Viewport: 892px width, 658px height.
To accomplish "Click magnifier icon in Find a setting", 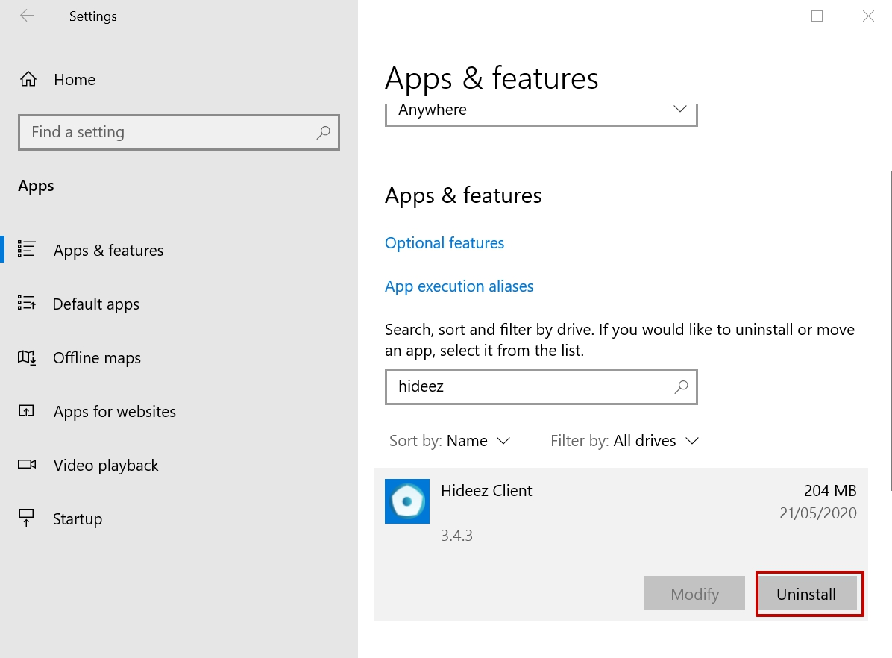I will 323,133.
